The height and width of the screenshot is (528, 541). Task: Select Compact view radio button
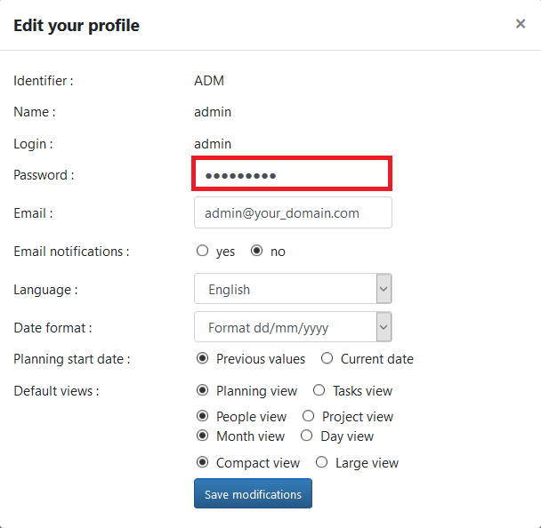tap(202, 463)
